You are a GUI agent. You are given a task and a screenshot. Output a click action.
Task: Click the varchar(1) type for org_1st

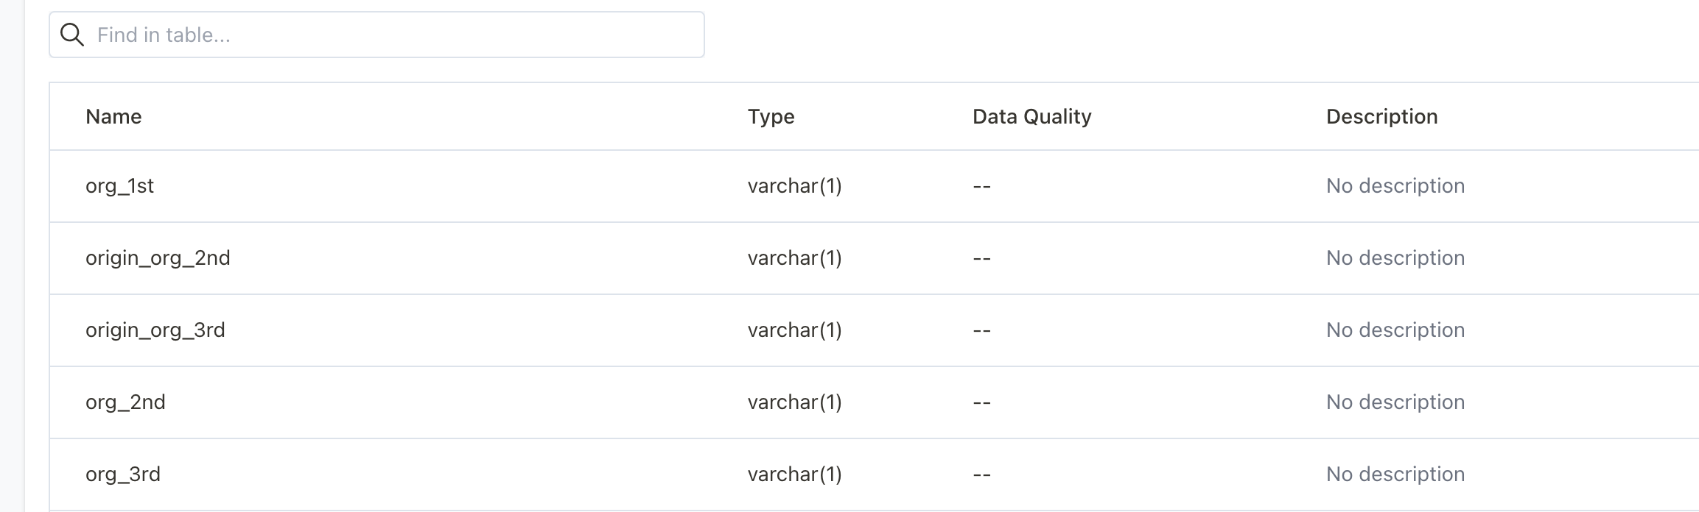[x=794, y=185]
